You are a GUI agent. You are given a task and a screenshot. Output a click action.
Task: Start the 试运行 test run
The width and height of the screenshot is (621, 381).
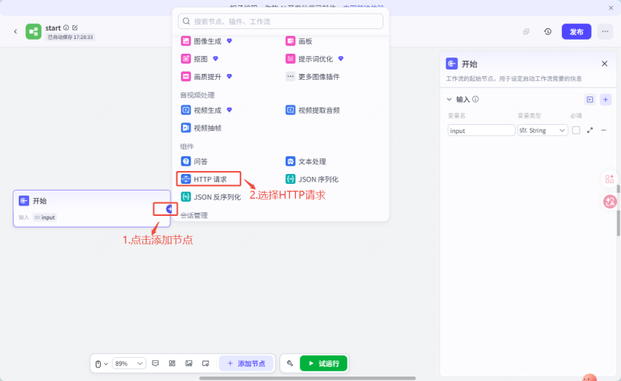324,364
